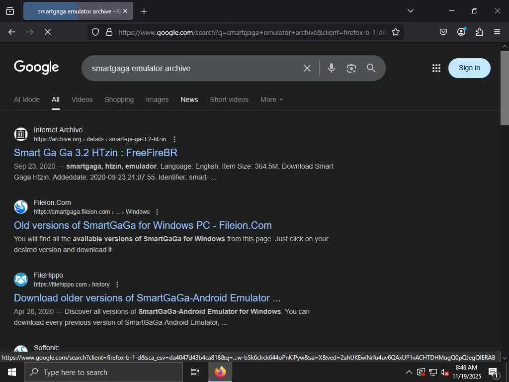Image resolution: width=509 pixels, height=382 pixels.
Task: Click the page vertical scrollbar thumb
Action: (x=505, y=88)
